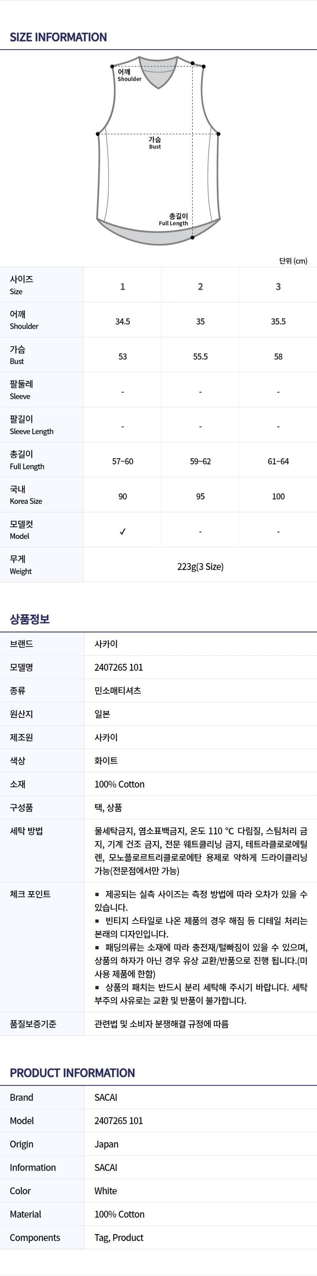The image size is (317, 1276).
Task: Click the full length value 61~64
Action: tap(278, 461)
